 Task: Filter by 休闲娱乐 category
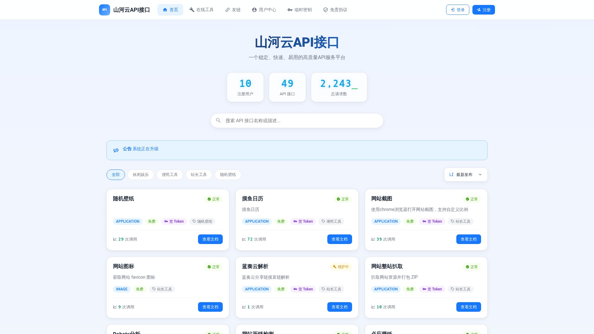point(141,175)
